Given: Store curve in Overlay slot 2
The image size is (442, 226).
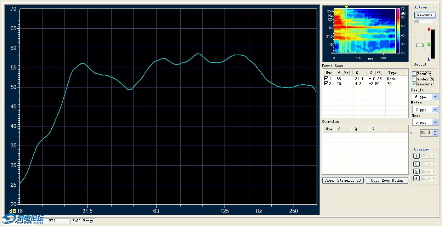Looking at the screenshot, I should (416, 164).
